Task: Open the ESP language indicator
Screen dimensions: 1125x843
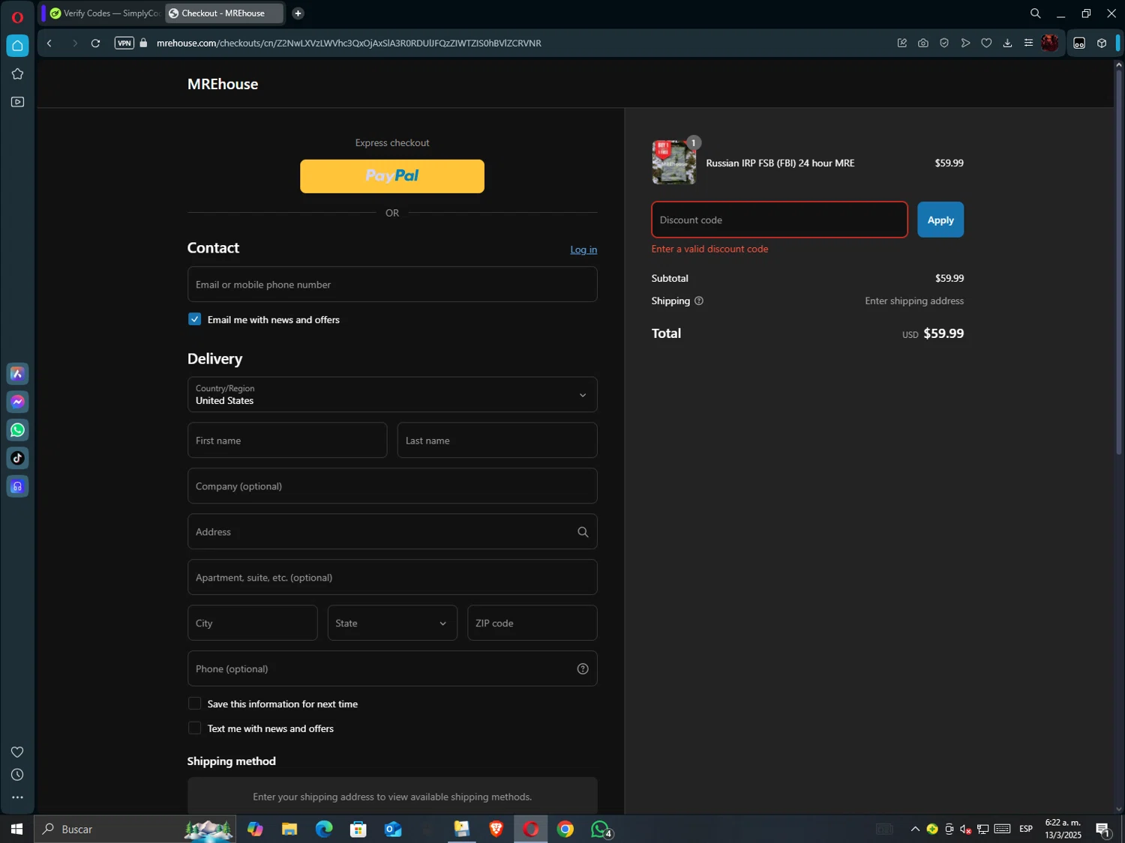Action: click(1026, 829)
